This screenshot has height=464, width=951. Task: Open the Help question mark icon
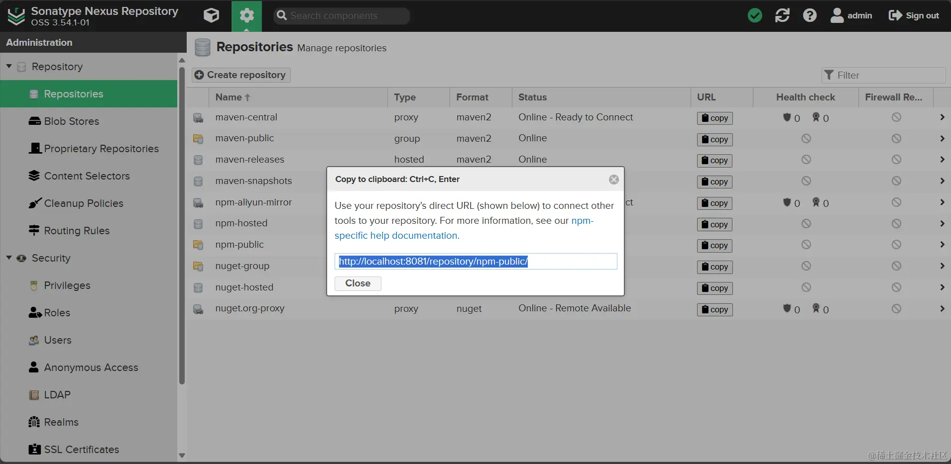(x=810, y=15)
